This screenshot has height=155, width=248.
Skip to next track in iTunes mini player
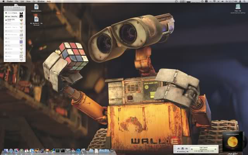(186, 148)
